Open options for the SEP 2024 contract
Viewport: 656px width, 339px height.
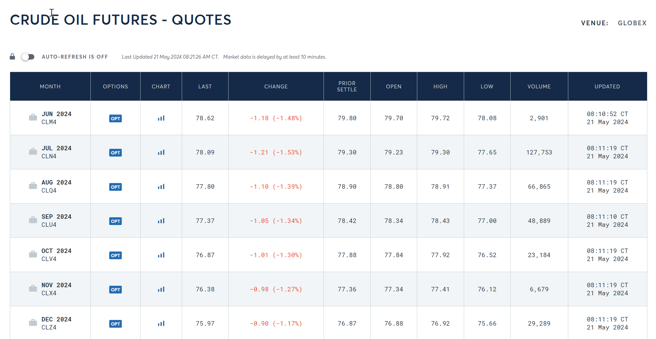click(x=116, y=221)
